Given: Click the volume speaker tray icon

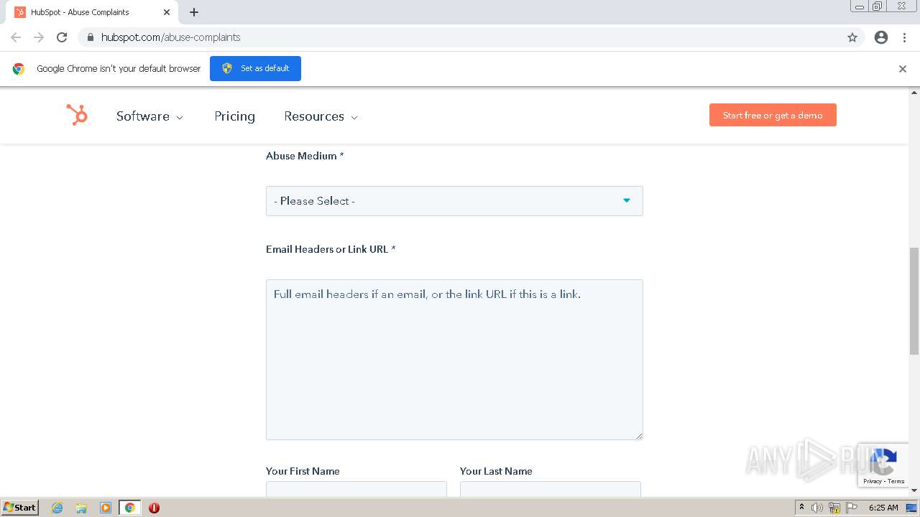Looking at the screenshot, I should pos(817,508).
